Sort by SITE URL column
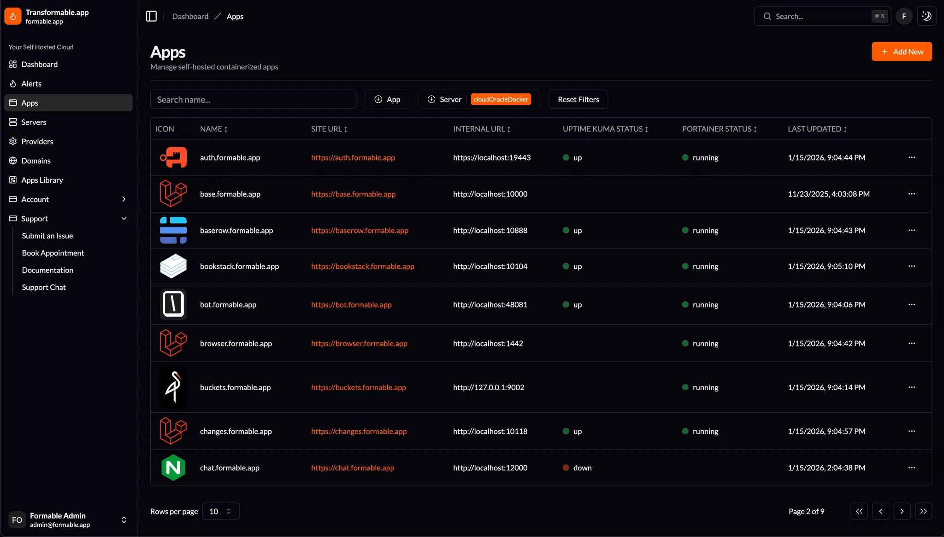Image resolution: width=944 pixels, height=537 pixels. click(x=329, y=129)
